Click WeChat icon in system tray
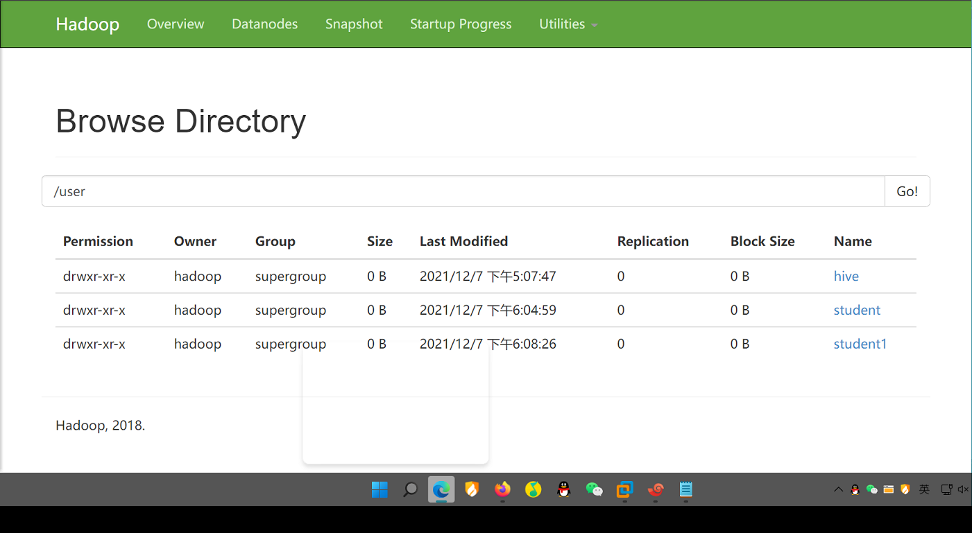This screenshot has height=533, width=972. click(872, 489)
